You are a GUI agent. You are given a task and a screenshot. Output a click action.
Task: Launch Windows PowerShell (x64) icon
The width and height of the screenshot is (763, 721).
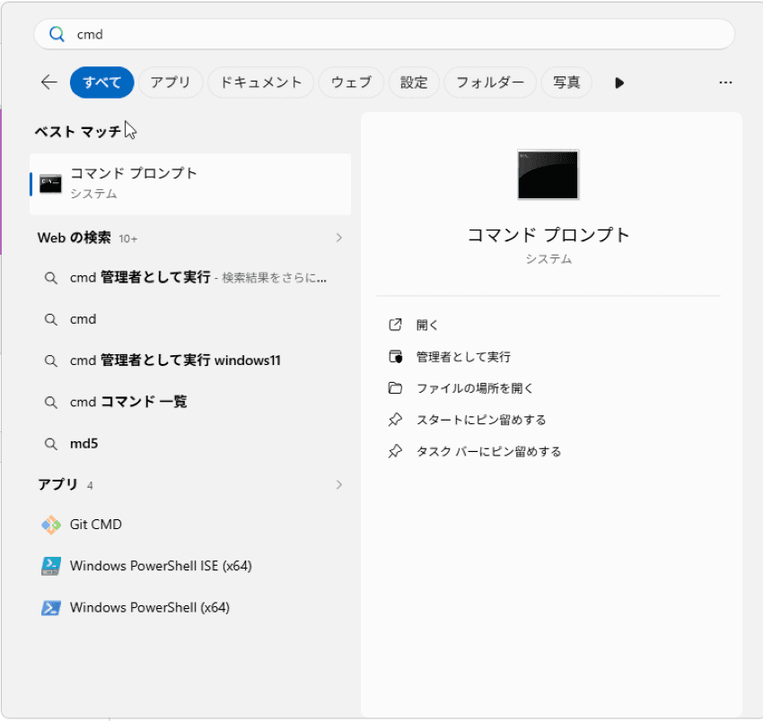point(50,608)
